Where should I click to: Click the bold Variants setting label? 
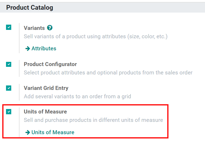click(34, 28)
